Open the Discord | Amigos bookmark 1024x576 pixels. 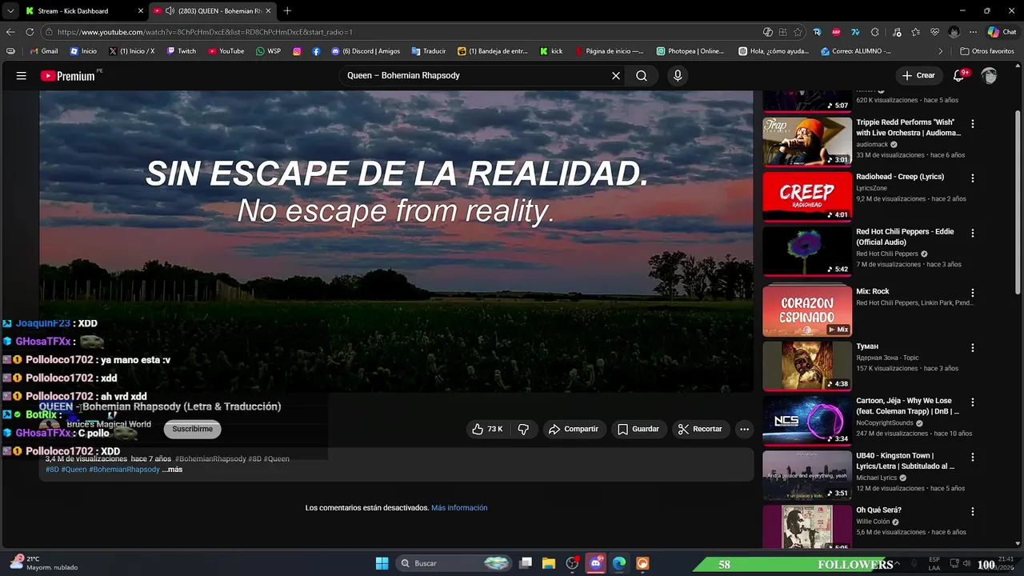pos(366,51)
